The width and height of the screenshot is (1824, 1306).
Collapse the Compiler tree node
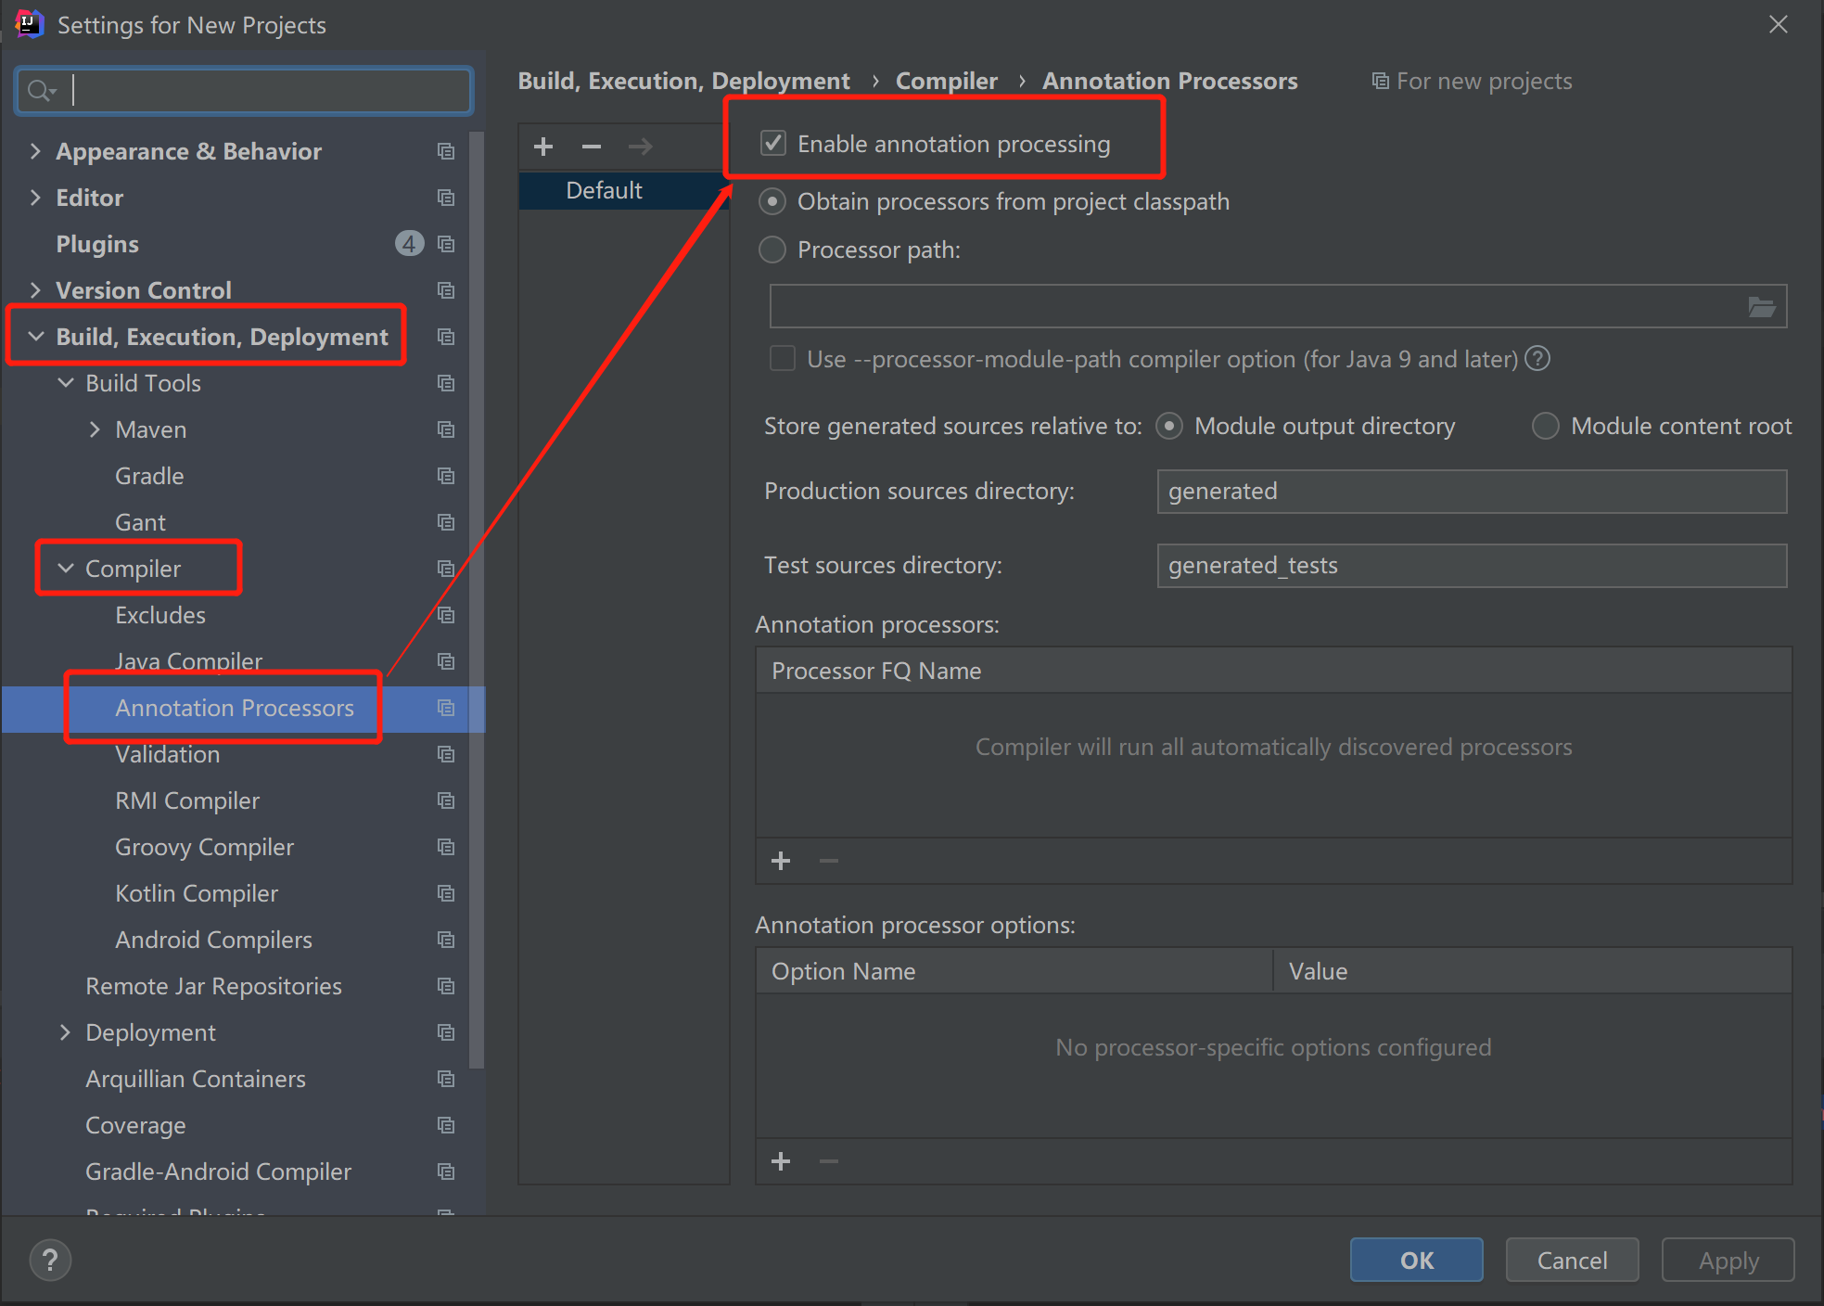(65, 569)
